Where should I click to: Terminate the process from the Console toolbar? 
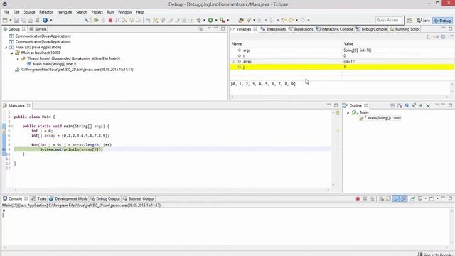pyautogui.click(x=358, y=199)
